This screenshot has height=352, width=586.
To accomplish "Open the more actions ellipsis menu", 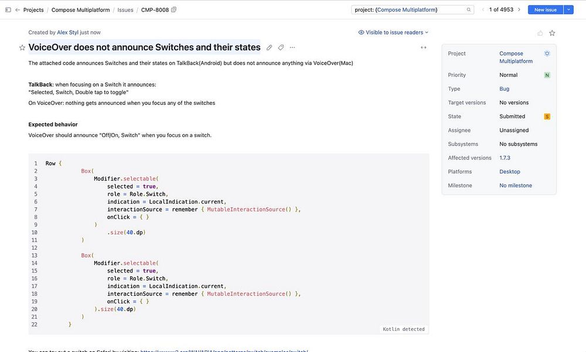I will tap(292, 47).
